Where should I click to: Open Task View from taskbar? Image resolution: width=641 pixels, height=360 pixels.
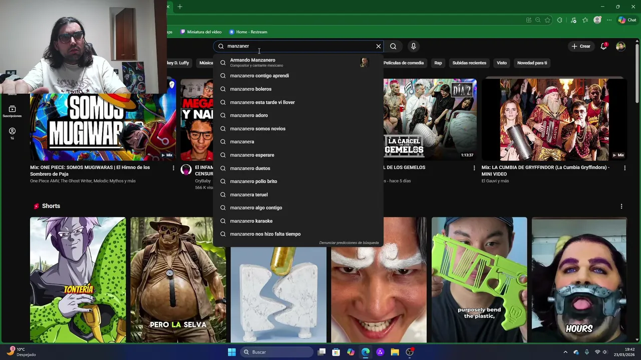(x=322, y=352)
